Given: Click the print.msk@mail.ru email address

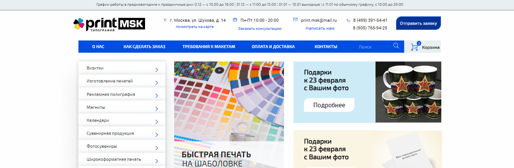Looking at the screenshot, I should [x=319, y=20].
